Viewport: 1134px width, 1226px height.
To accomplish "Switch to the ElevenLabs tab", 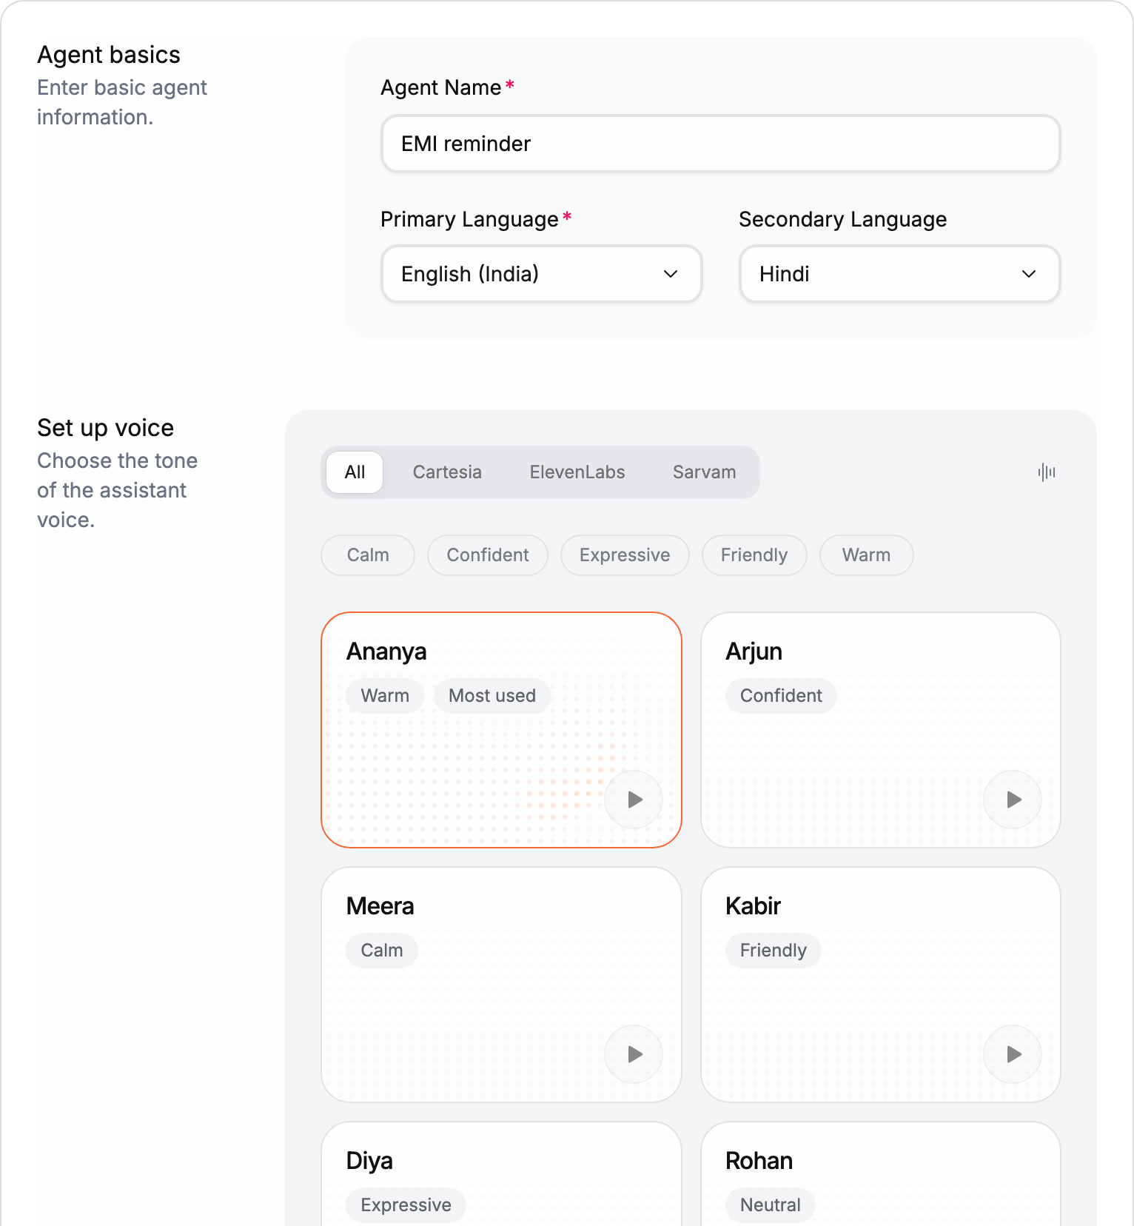I will tap(577, 472).
